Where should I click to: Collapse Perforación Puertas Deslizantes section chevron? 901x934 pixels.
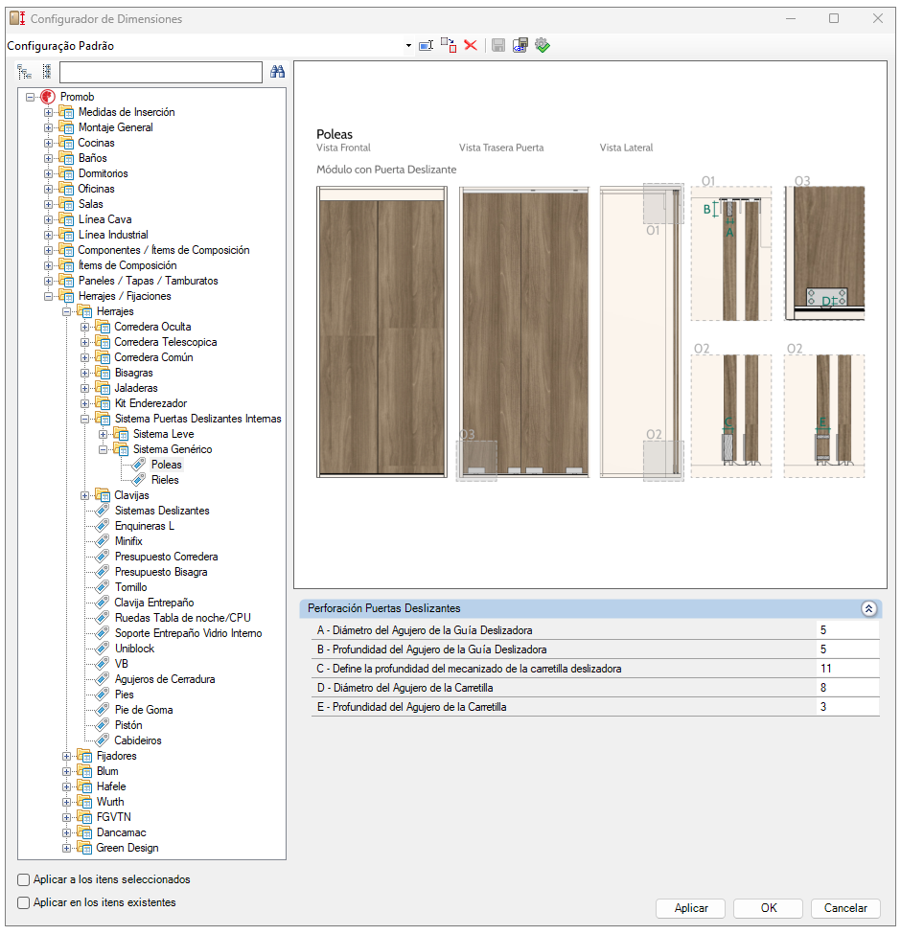pyautogui.click(x=868, y=608)
